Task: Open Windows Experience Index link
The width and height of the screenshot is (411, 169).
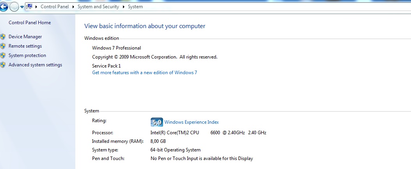Action: coord(191,122)
